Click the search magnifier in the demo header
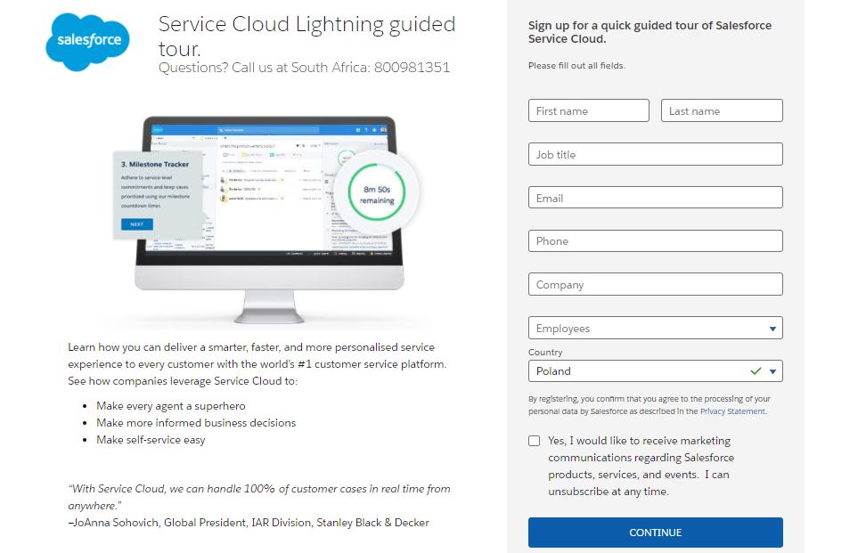The image size is (866, 553). pos(223,130)
